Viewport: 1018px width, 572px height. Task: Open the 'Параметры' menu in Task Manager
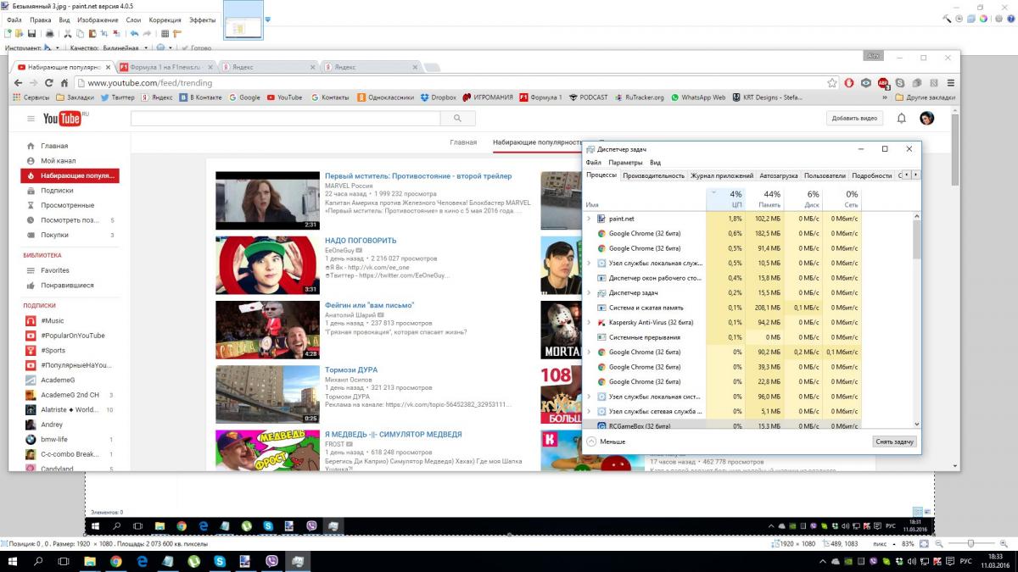pyautogui.click(x=625, y=163)
